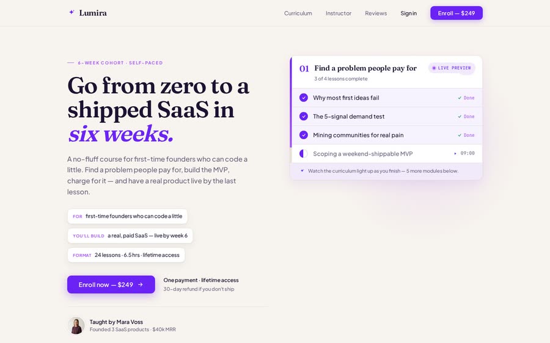
Task: Click the Enroll now — $249 button
Action: 111,284
